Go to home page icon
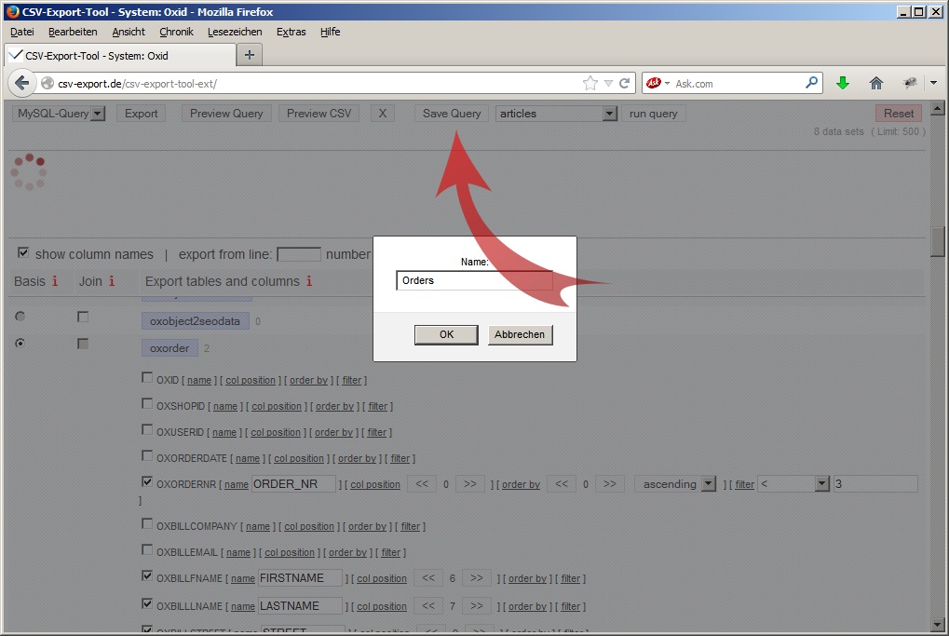The width and height of the screenshot is (949, 636). pos(875,83)
